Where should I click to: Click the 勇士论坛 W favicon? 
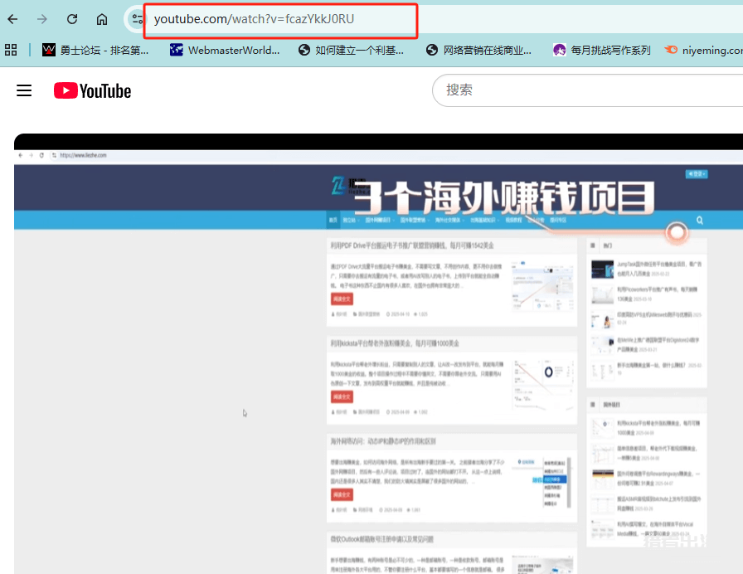pos(48,50)
